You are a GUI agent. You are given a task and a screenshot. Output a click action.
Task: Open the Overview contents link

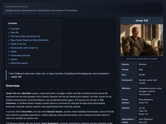15,29
